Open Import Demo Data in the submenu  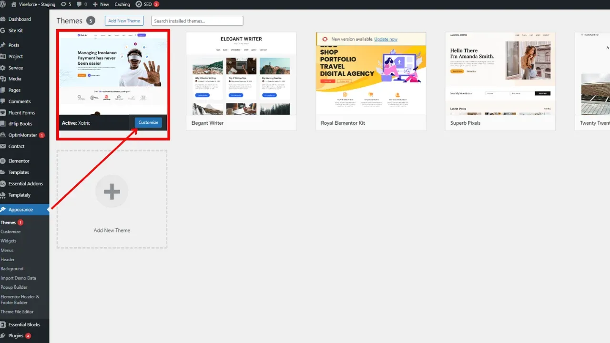click(18, 278)
